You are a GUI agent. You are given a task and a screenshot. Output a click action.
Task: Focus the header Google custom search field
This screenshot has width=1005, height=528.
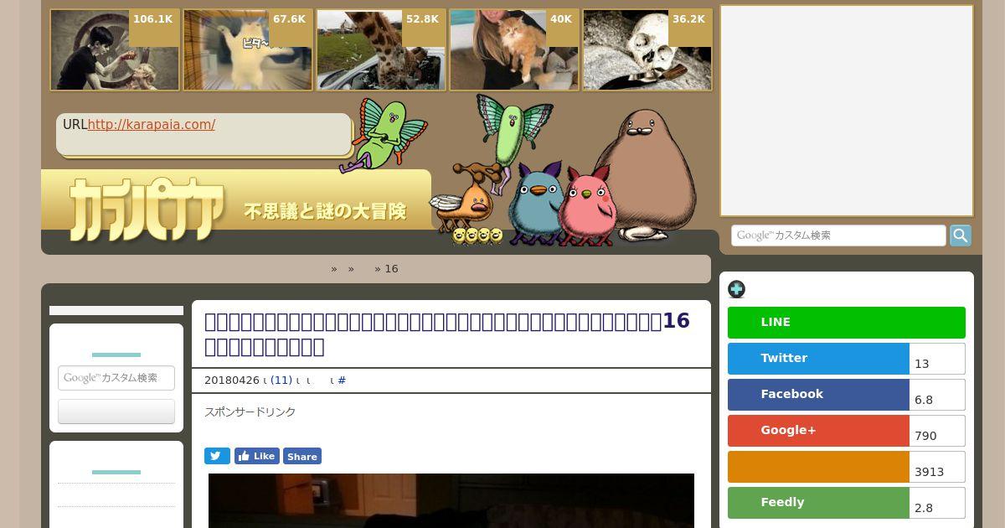pyautogui.click(x=838, y=236)
